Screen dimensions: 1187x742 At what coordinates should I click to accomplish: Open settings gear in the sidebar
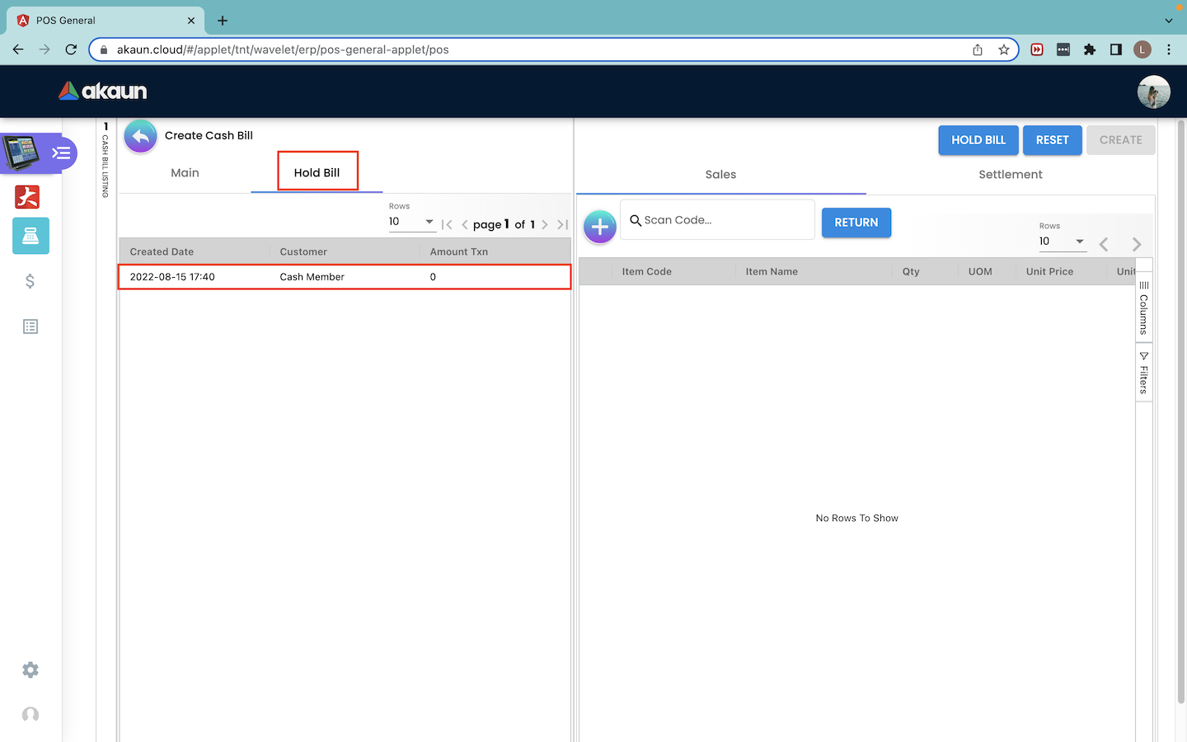[30, 670]
